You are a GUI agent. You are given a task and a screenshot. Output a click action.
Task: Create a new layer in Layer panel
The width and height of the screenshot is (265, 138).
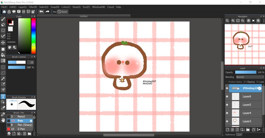coord(227,129)
